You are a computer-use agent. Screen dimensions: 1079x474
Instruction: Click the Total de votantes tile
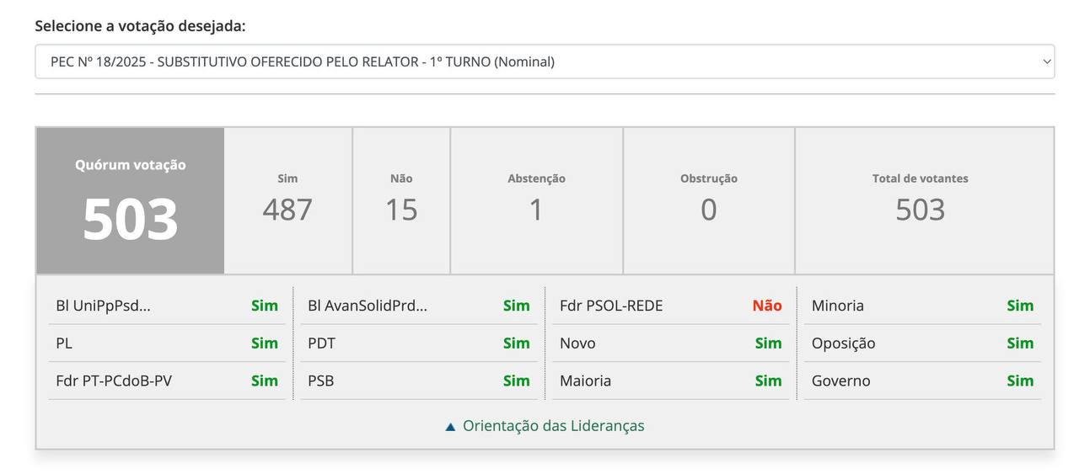pyautogui.click(x=920, y=201)
